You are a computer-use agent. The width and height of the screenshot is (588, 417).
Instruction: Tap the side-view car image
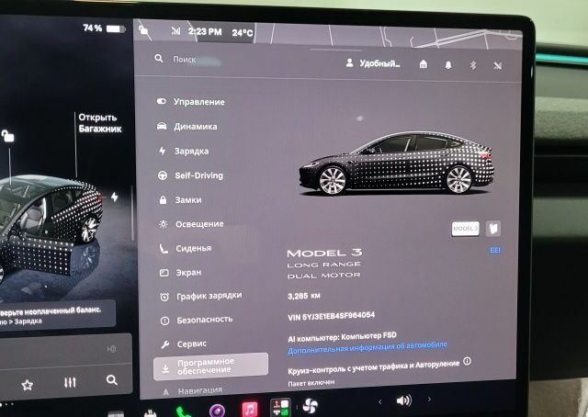(x=397, y=163)
